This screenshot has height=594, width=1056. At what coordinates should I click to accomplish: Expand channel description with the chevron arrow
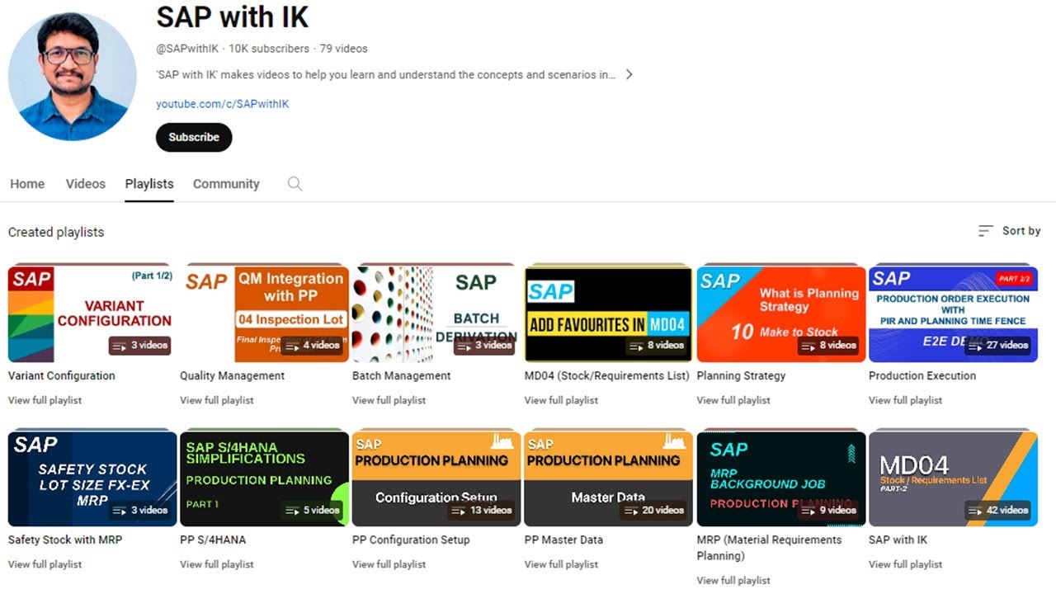(x=629, y=74)
